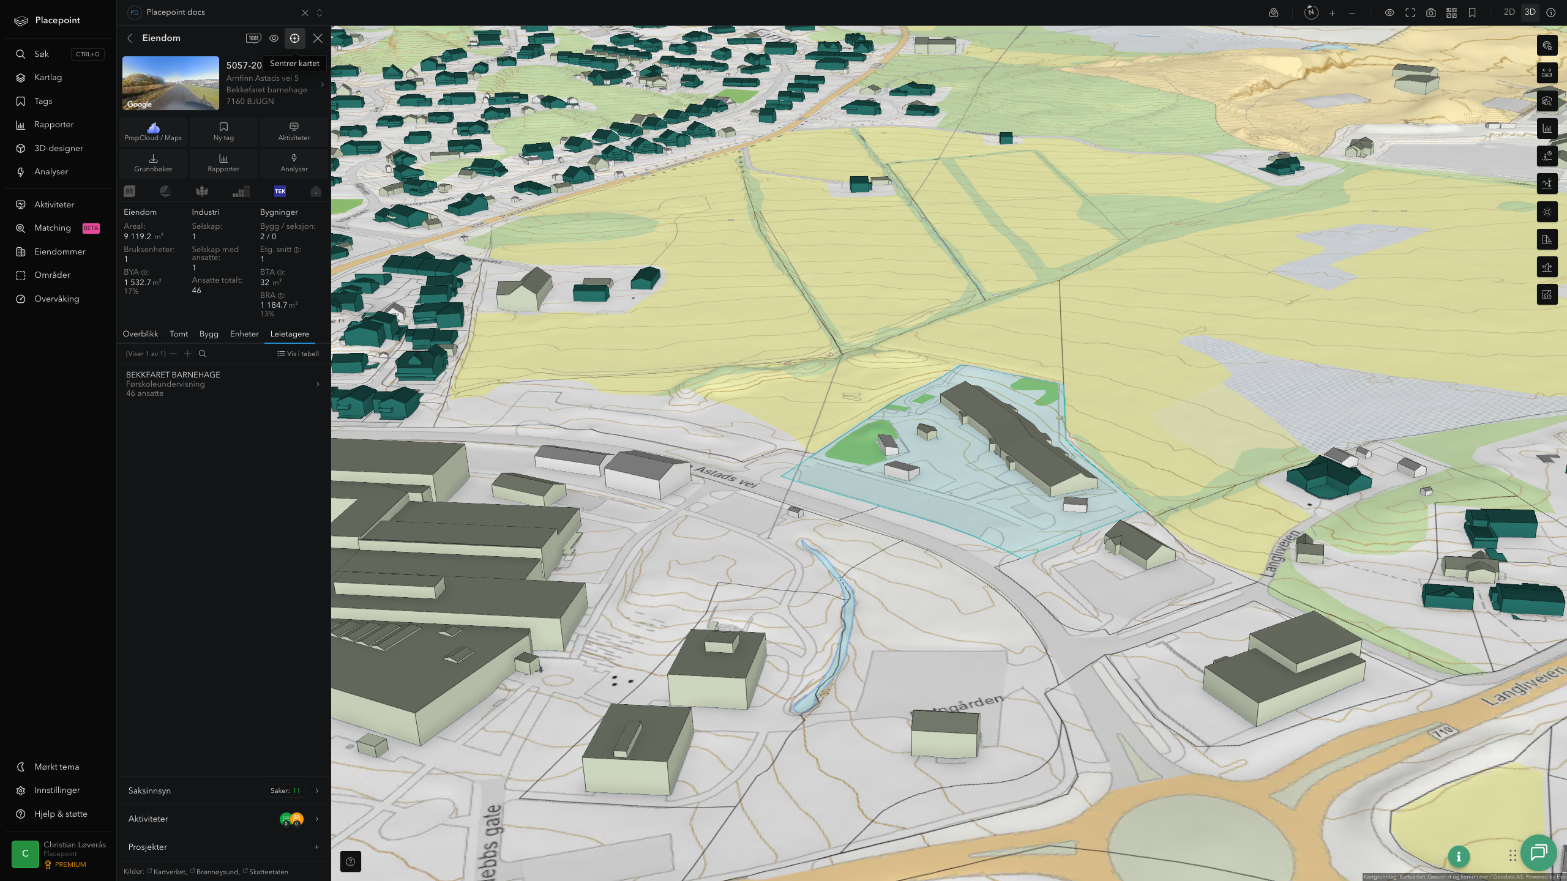Toggle the Mørkt tema dark theme
The height and width of the screenshot is (881, 1567).
click(57, 767)
